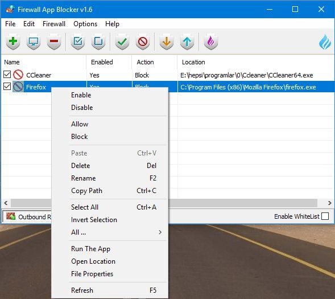Click the orange down arrow Move Down icon
The height and width of the screenshot is (299, 335).
pyautogui.click(x=167, y=42)
